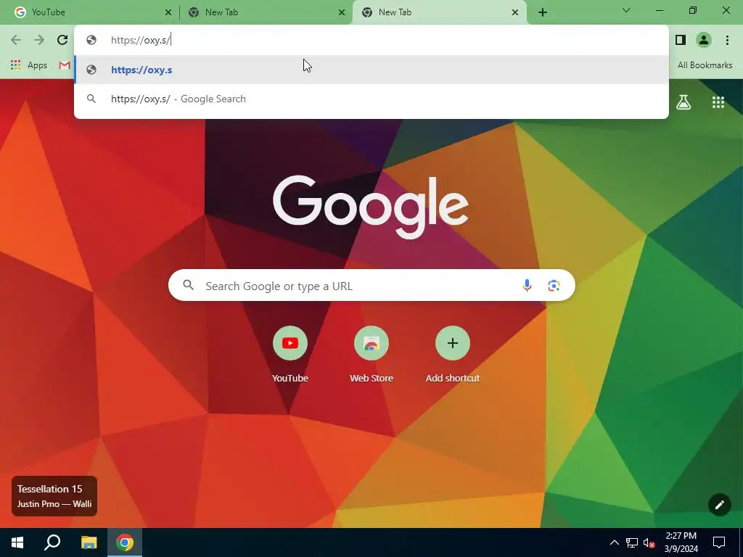Select the Google Search suggestion for https://oxy.s/
The width and height of the screenshot is (743, 557).
click(371, 99)
